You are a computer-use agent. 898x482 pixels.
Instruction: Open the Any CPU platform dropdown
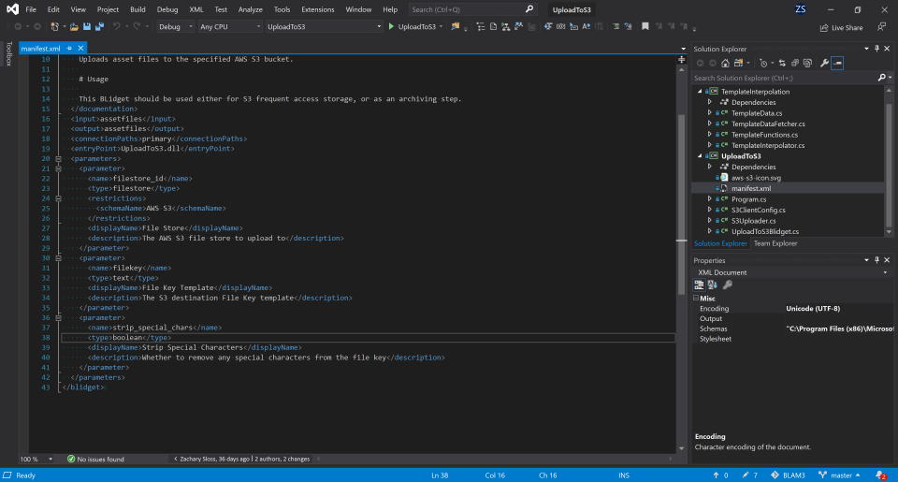click(x=228, y=27)
